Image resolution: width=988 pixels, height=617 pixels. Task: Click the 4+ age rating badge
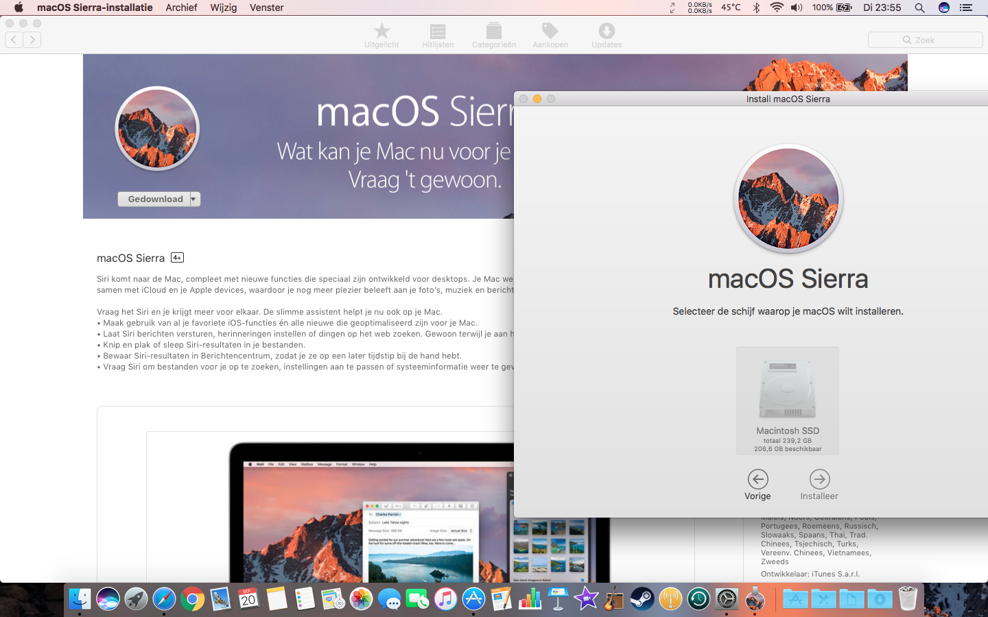coord(177,258)
